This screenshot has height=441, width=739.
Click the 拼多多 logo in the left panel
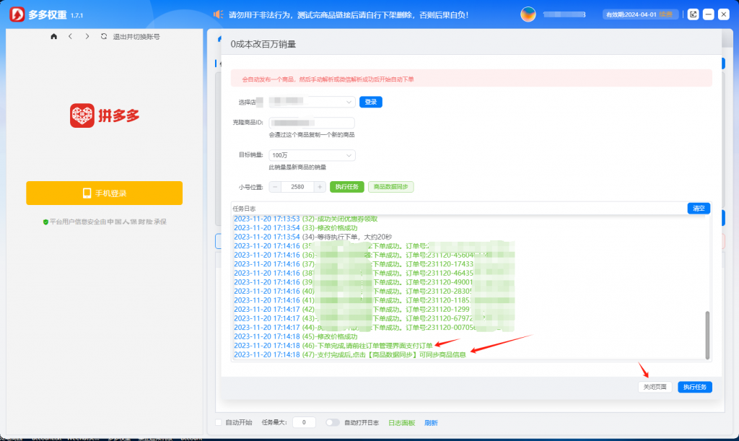pyautogui.click(x=105, y=115)
